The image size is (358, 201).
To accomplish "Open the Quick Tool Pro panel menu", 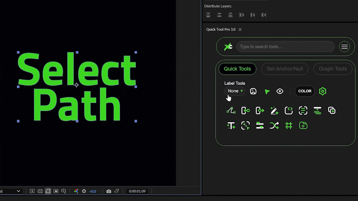I will click(x=240, y=30).
